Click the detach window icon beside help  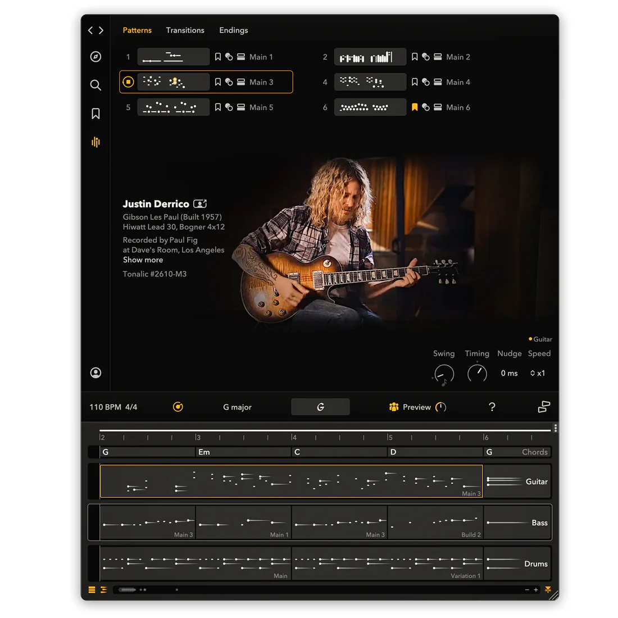[544, 407]
